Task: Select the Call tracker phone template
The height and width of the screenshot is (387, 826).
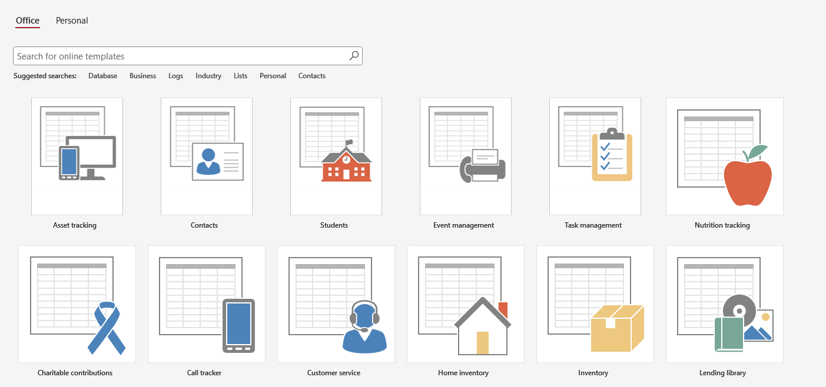Action: pos(207,304)
